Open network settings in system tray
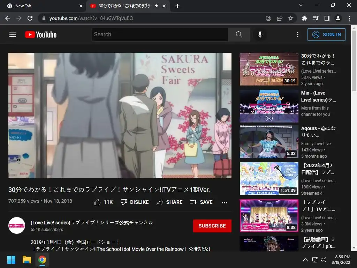This screenshot has width=357, height=268. [315, 260]
